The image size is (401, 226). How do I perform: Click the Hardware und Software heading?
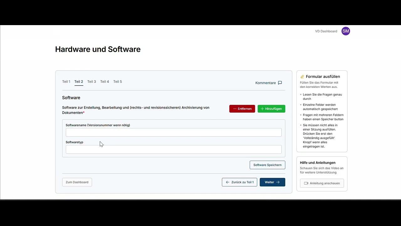[x=98, y=49]
